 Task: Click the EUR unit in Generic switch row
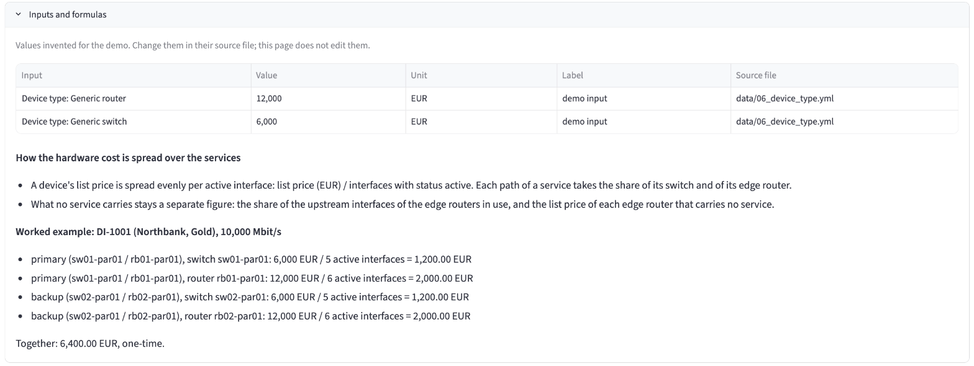pos(481,122)
